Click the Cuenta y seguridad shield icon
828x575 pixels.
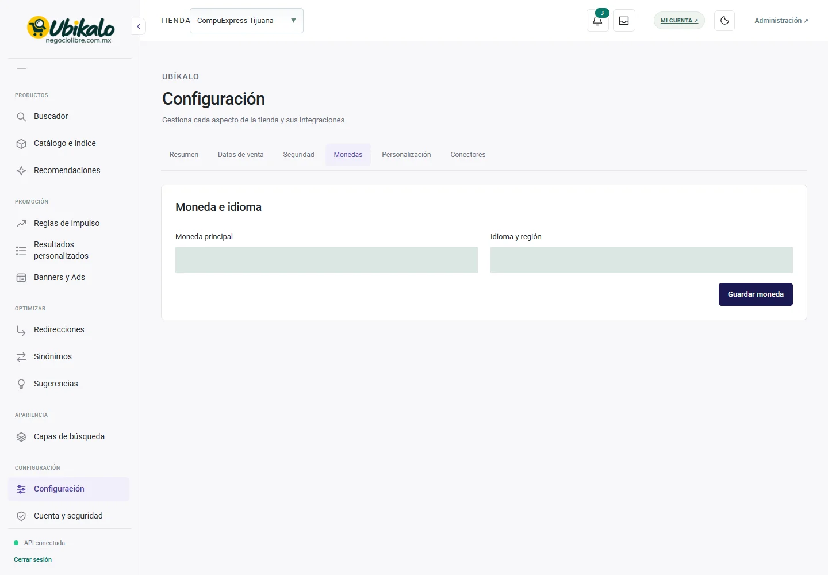pyautogui.click(x=21, y=516)
